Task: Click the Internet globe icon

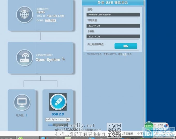Action: 25,14
